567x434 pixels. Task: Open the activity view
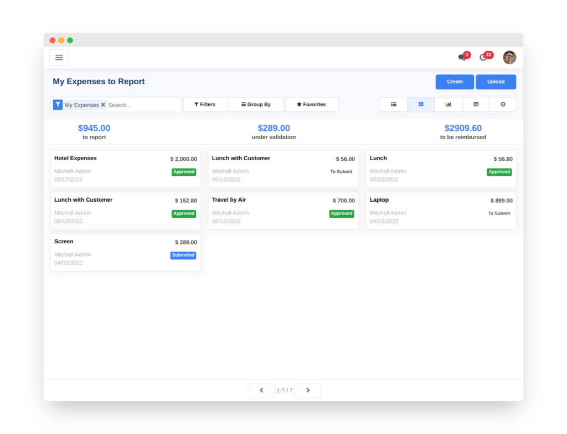pyautogui.click(x=503, y=104)
